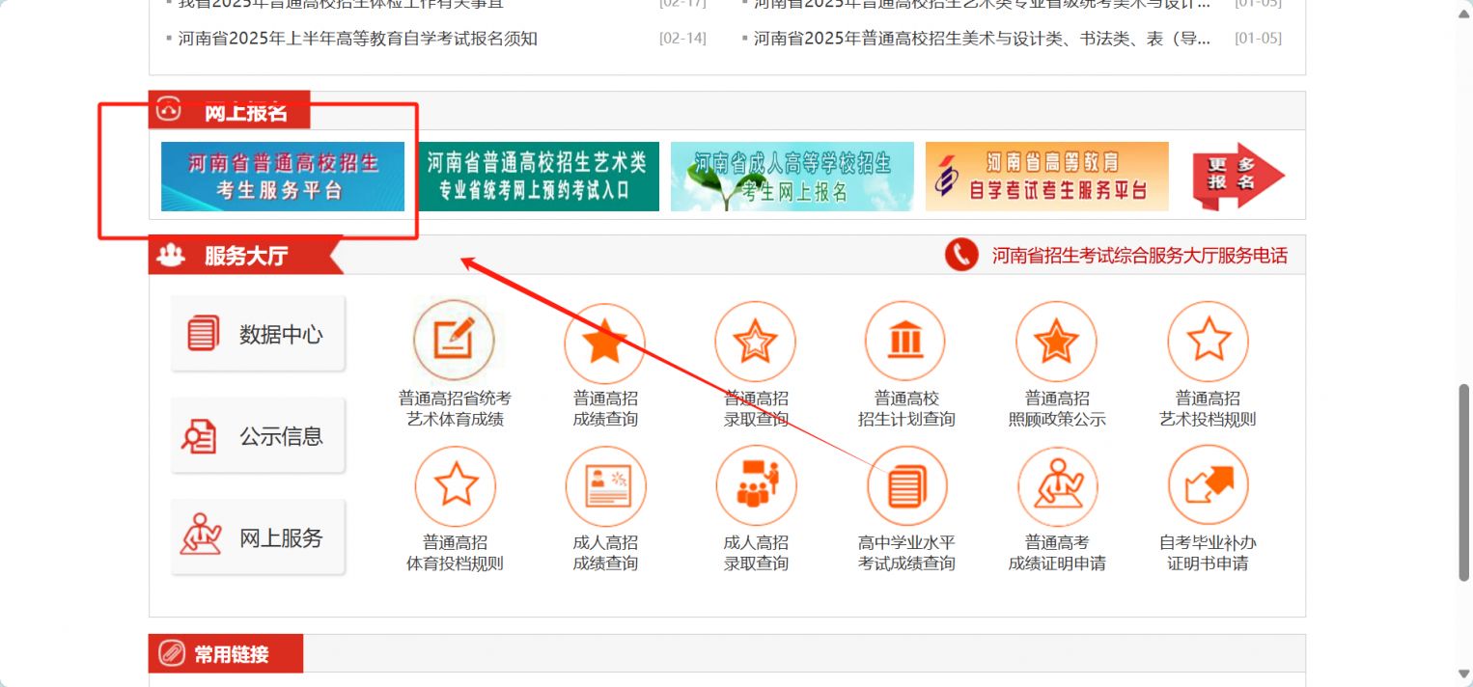Viewport: 1473px width, 687px height.
Task: Open 艺术类专业省统考网上预约考试入口 banner
Action: point(538,177)
